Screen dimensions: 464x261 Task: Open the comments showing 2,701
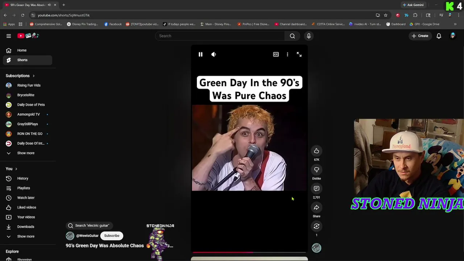pos(316,188)
